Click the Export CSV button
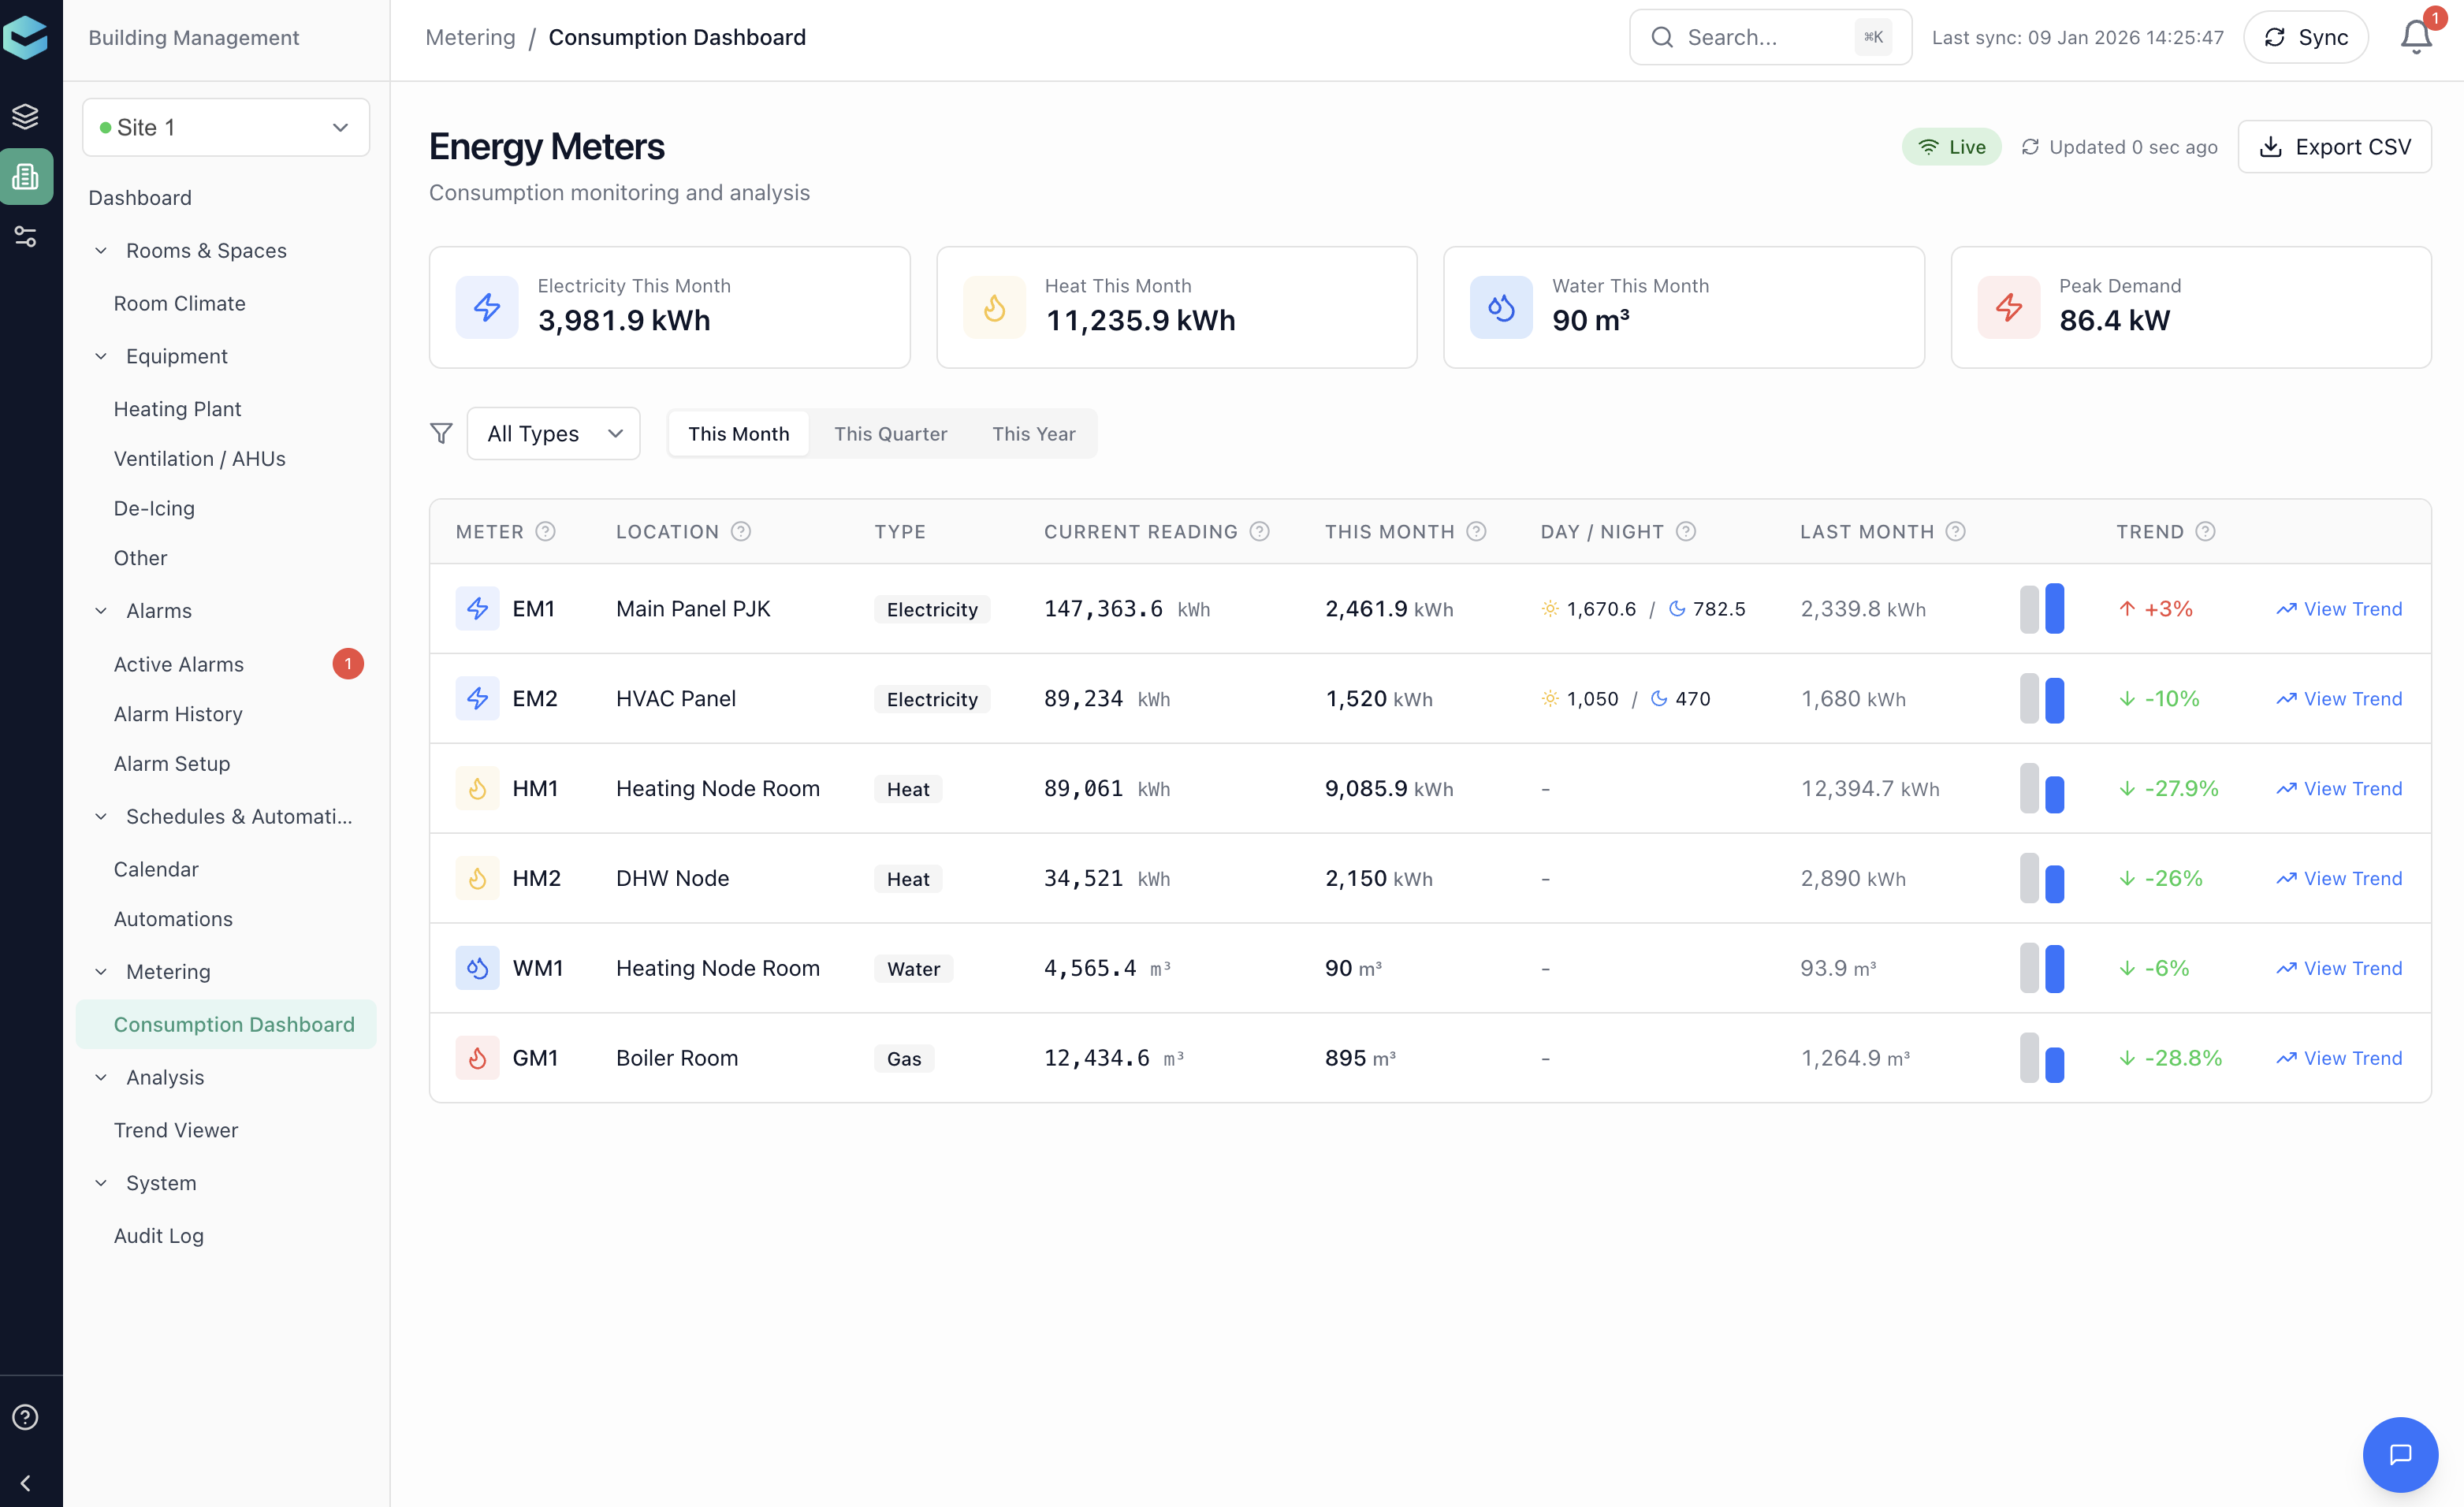Screen dimensions: 2464x1507 click(2334, 147)
